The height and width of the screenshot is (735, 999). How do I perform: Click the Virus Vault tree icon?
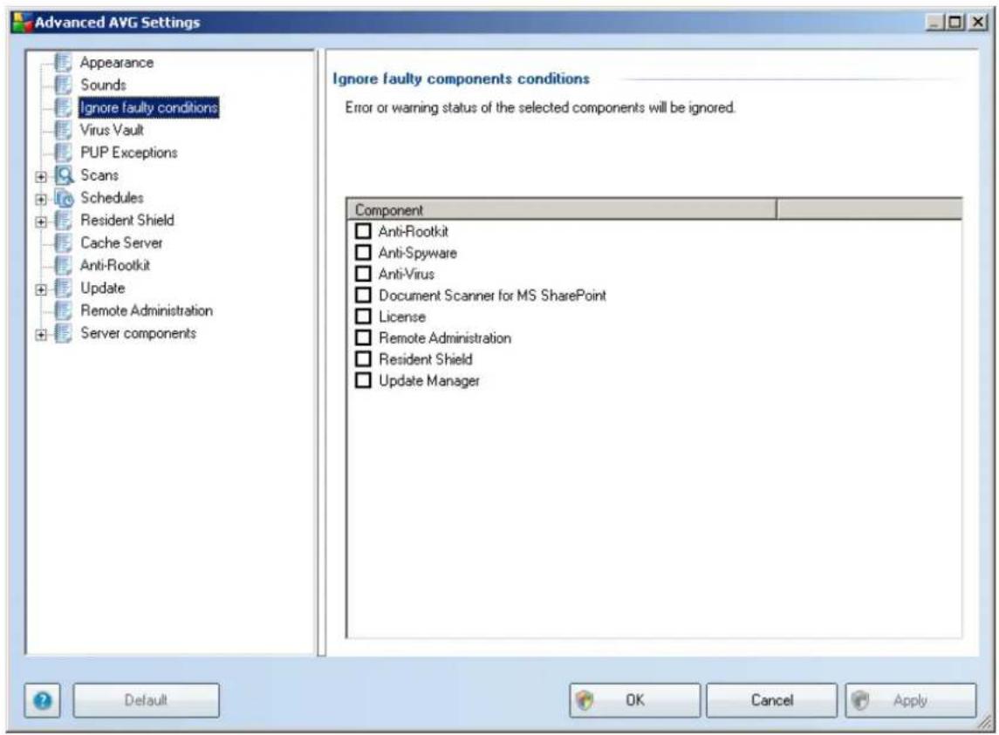click(x=63, y=130)
